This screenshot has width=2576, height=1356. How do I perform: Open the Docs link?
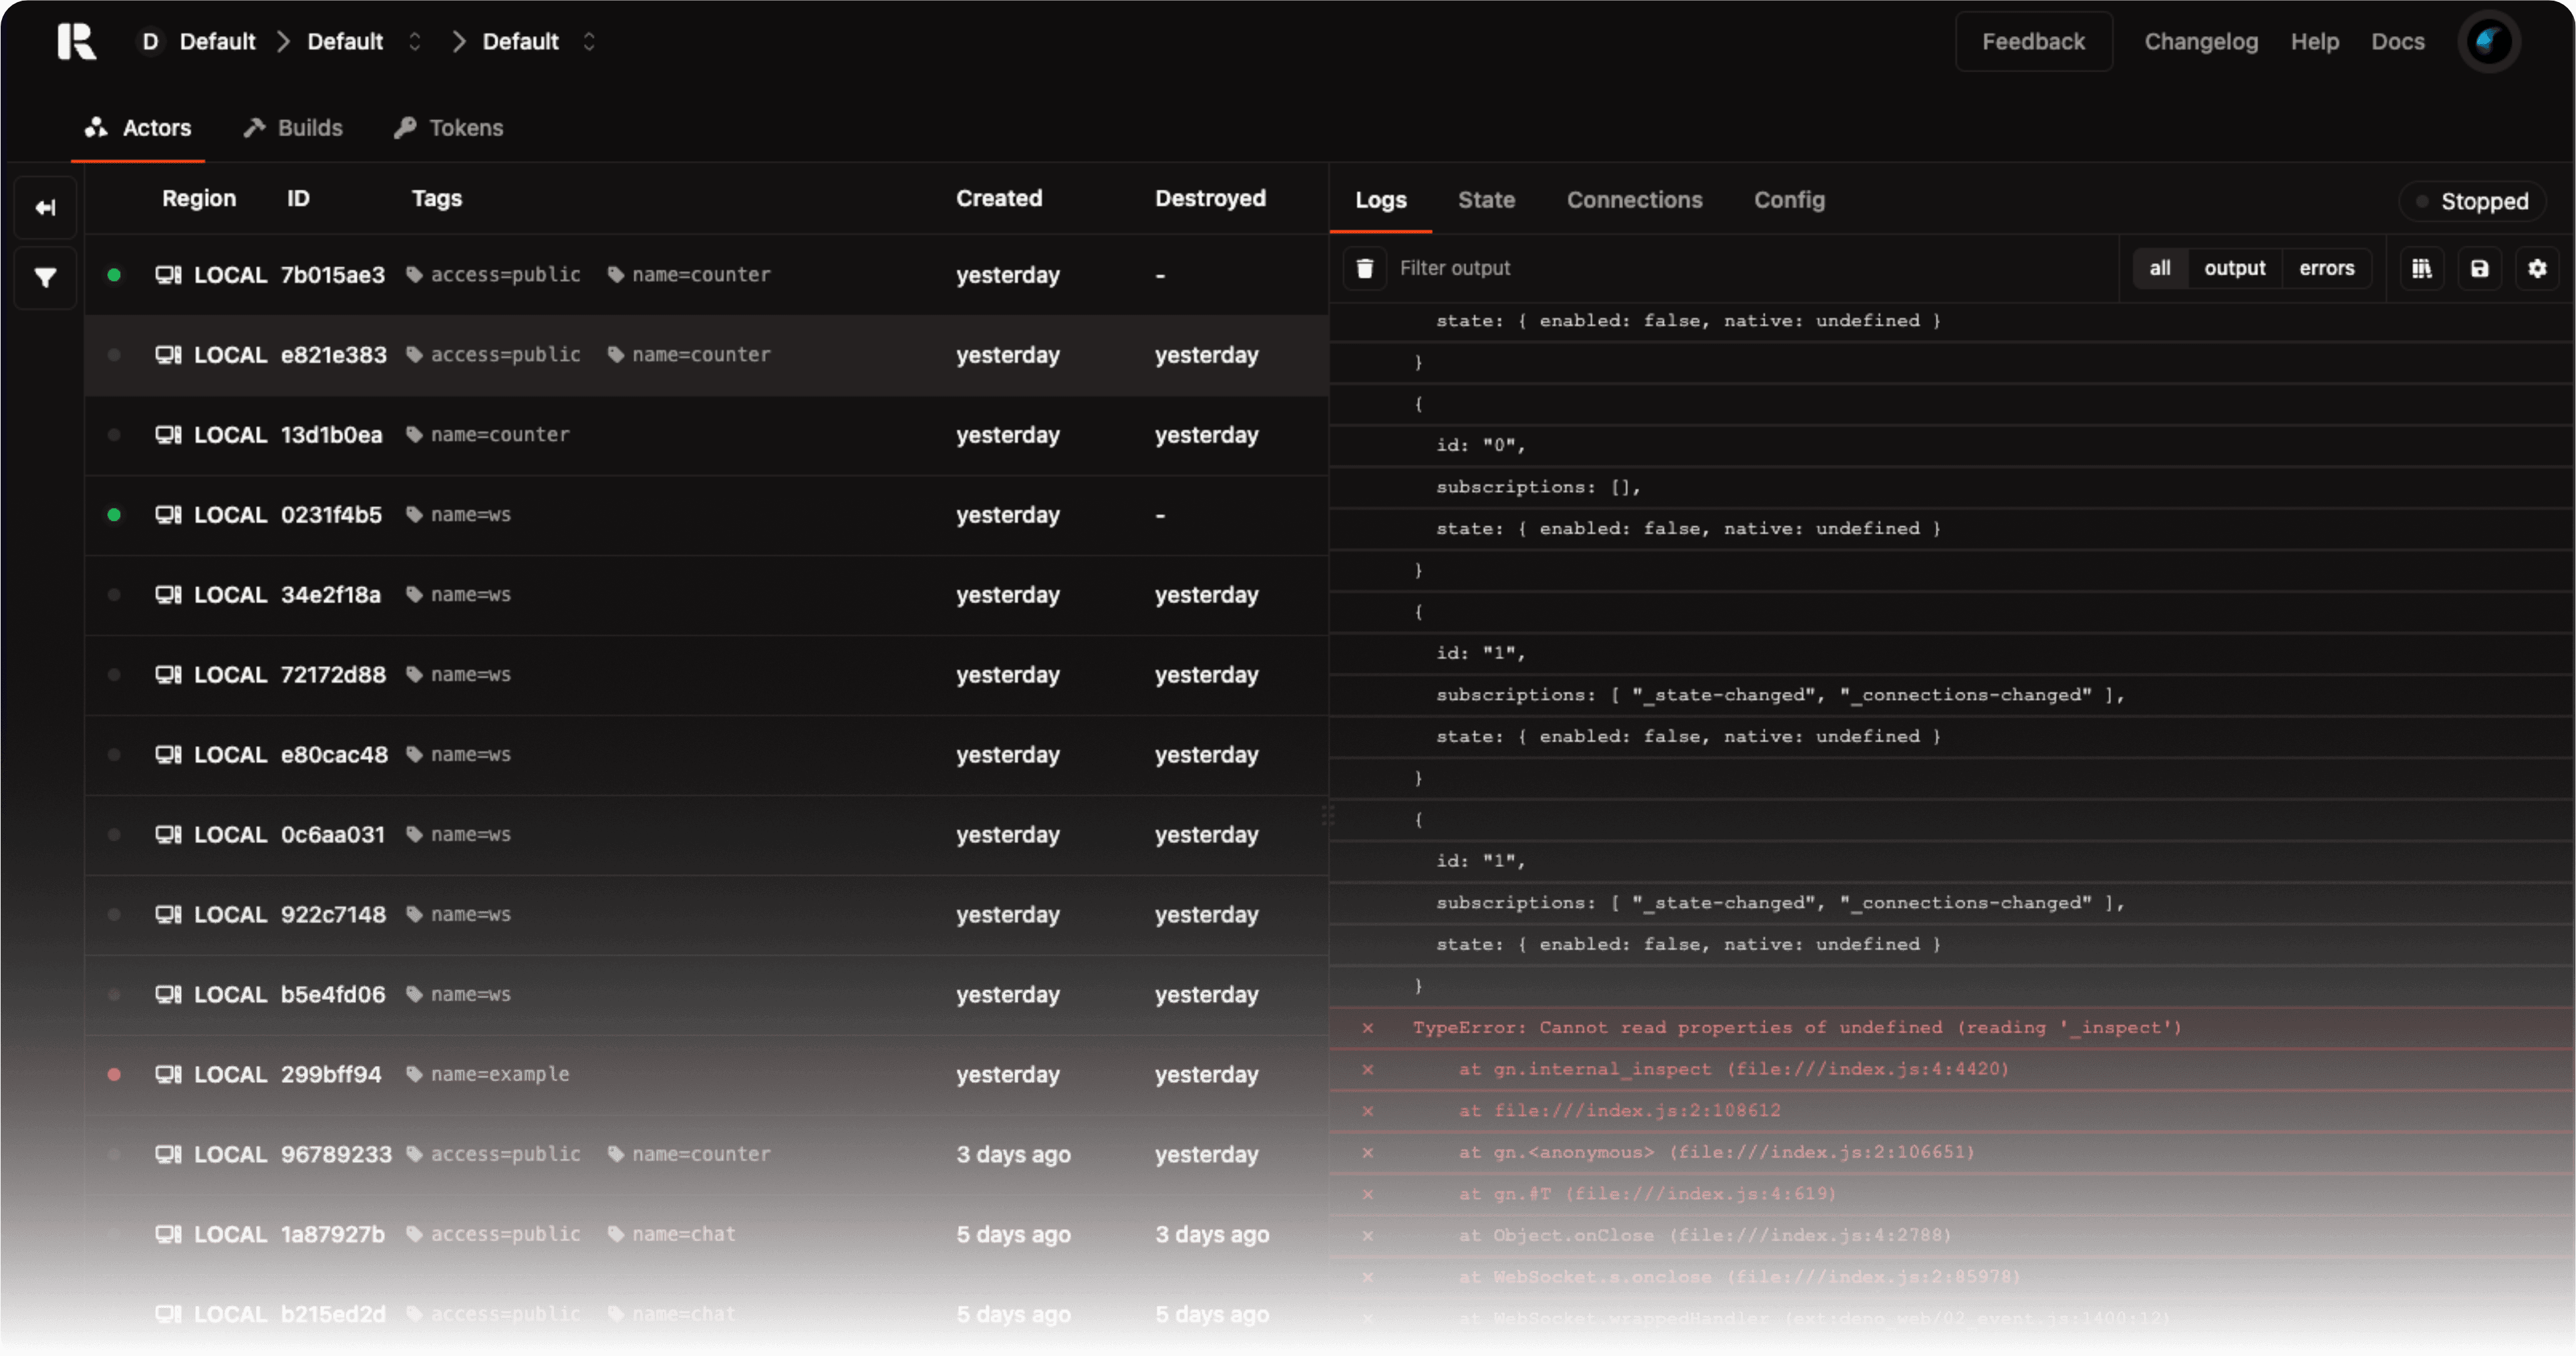pos(2398,41)
